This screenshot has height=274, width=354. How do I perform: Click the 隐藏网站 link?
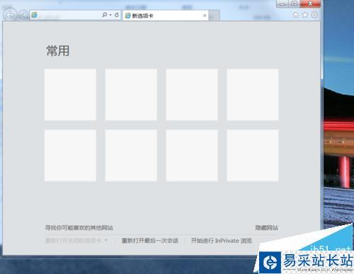267,228
